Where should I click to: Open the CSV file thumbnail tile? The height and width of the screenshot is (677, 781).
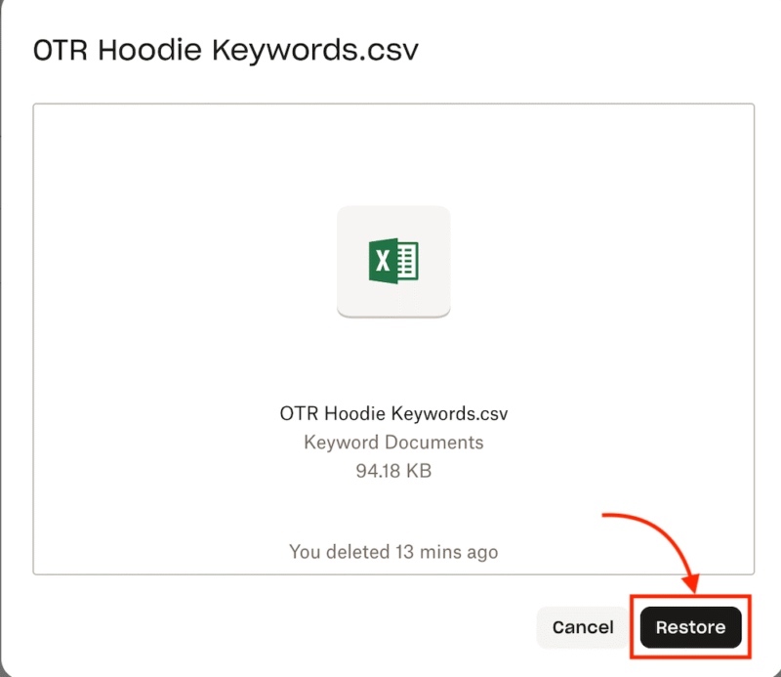393,261
